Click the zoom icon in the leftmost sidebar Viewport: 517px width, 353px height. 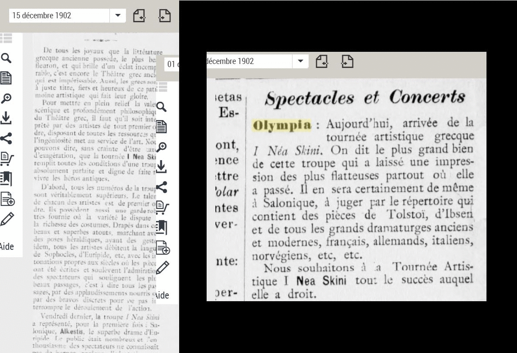(x=6, y=98)
